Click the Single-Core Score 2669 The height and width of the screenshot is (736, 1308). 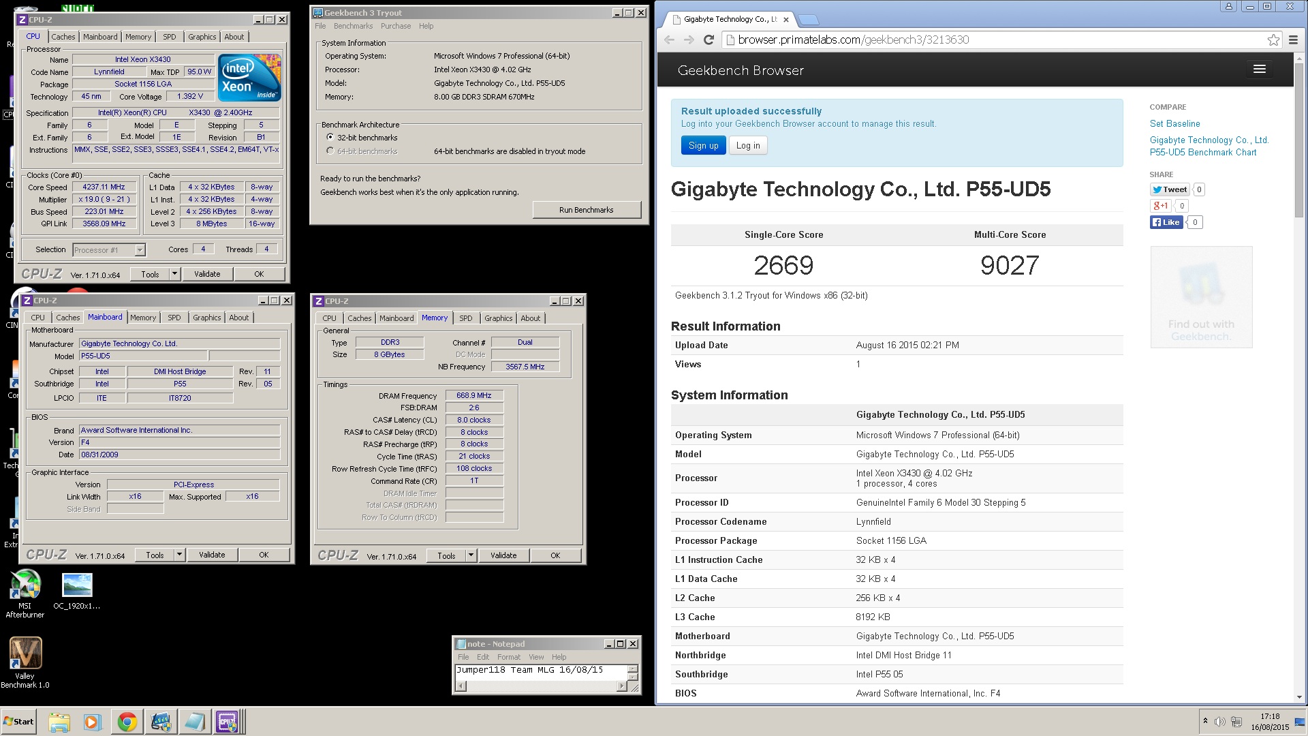pyautogui.click(x=783, y=265)
